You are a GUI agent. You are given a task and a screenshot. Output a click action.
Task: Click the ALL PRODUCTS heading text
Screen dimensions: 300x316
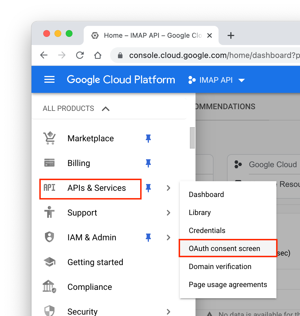(68, 108)
